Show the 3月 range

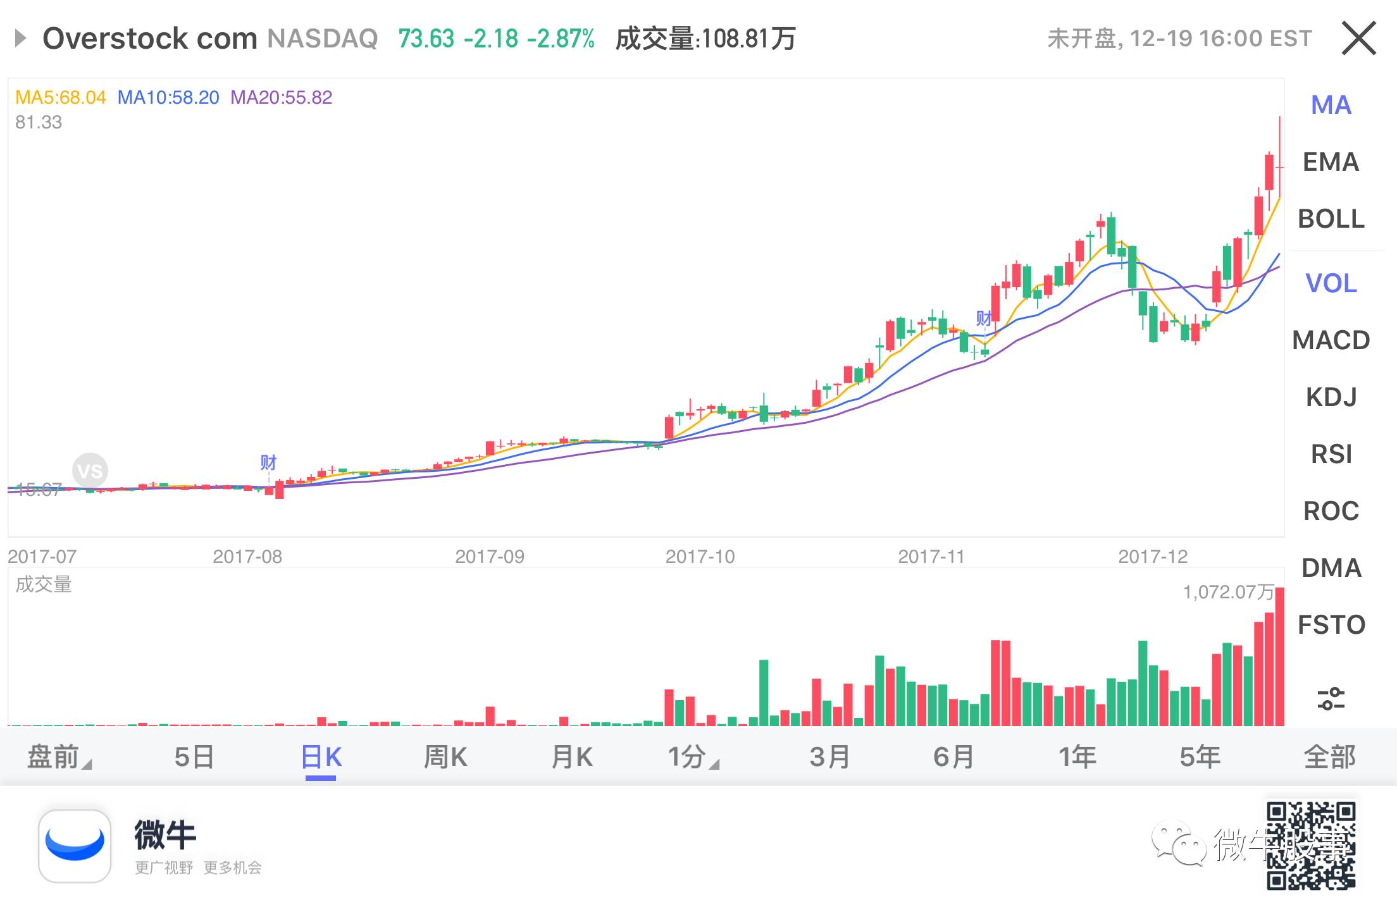click(829, 757)
